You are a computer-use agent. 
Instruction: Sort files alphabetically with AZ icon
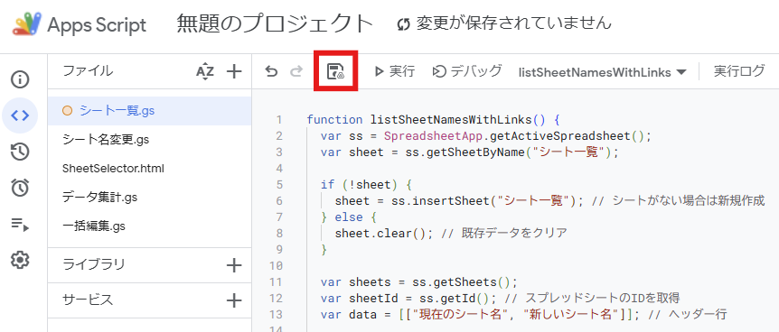pyautogui.click(x=204, y=72)
